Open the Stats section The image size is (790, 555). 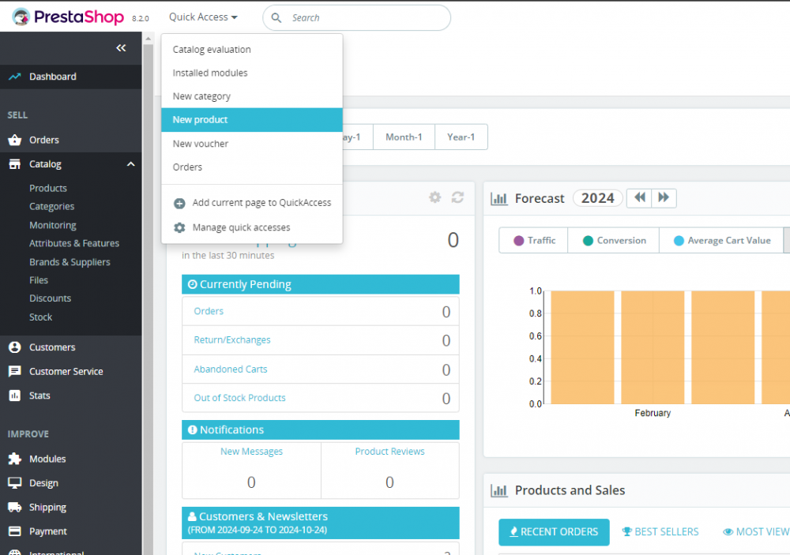(39, 396)
